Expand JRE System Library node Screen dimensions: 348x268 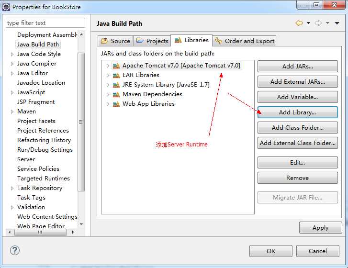[108, 85]
